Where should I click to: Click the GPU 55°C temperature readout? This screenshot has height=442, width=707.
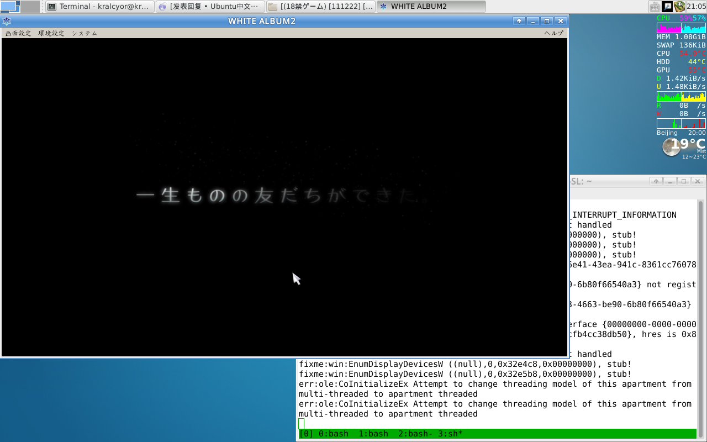pos(681,70)
